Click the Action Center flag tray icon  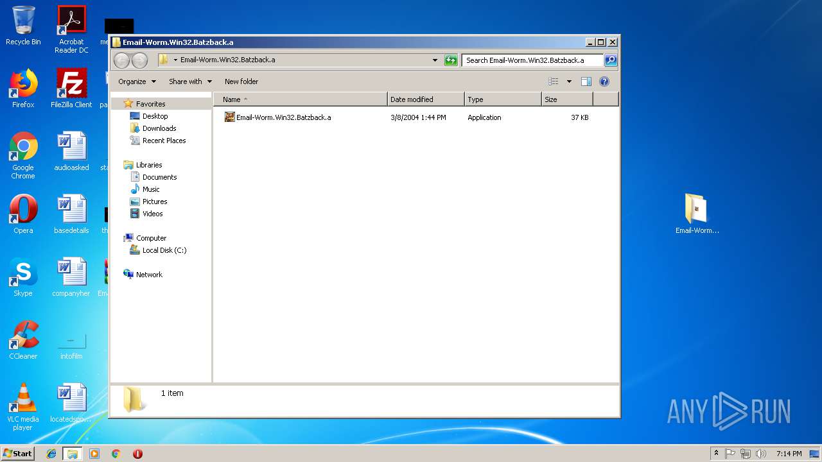coord(730,454)
